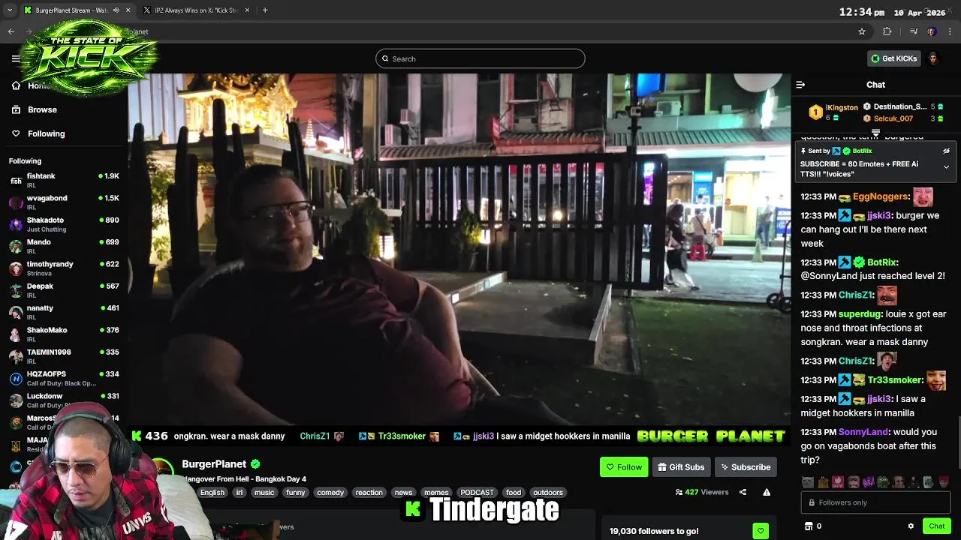Viewport: 961px width, 540px height.
Task: Mute the BurgerPlanet tab audio
Action: pos(116,10)
